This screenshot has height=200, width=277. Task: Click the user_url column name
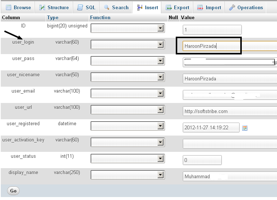(23, 107)
